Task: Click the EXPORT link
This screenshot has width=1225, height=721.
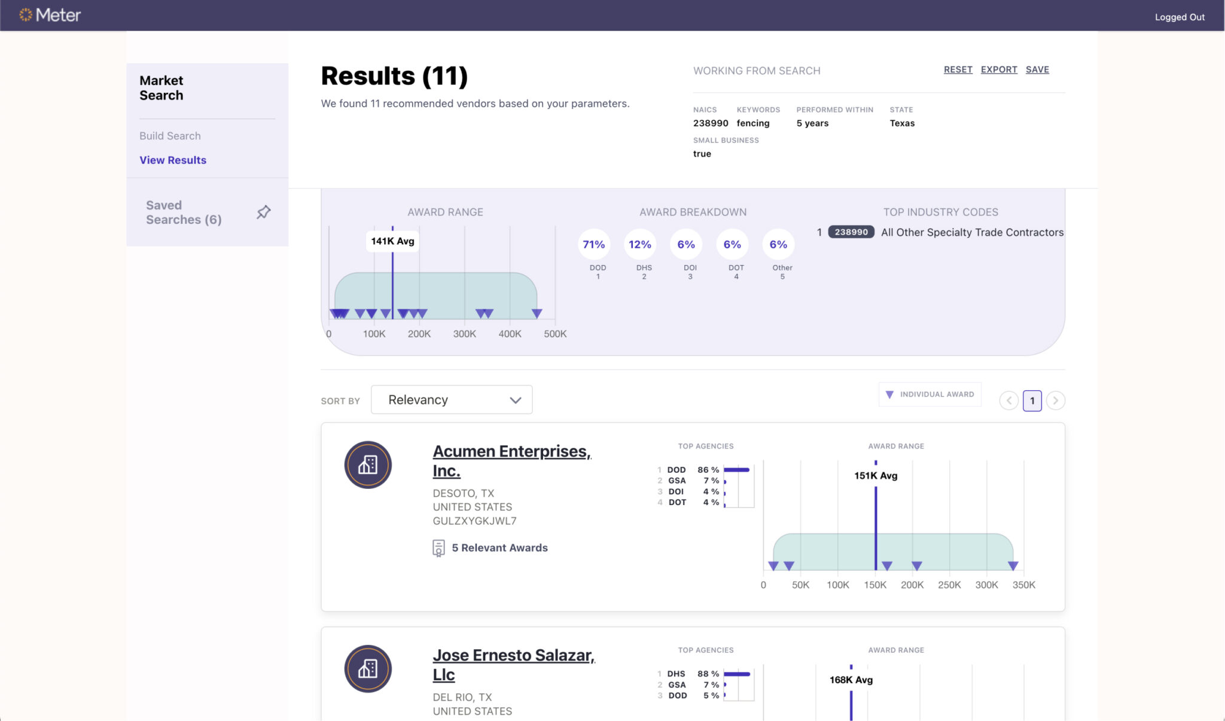Action: point(999,69)
